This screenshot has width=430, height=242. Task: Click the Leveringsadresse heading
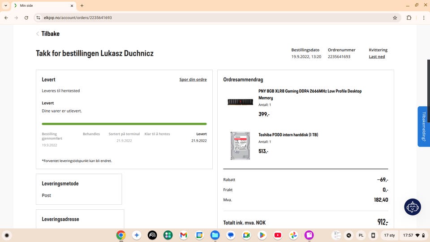(60, 219)
